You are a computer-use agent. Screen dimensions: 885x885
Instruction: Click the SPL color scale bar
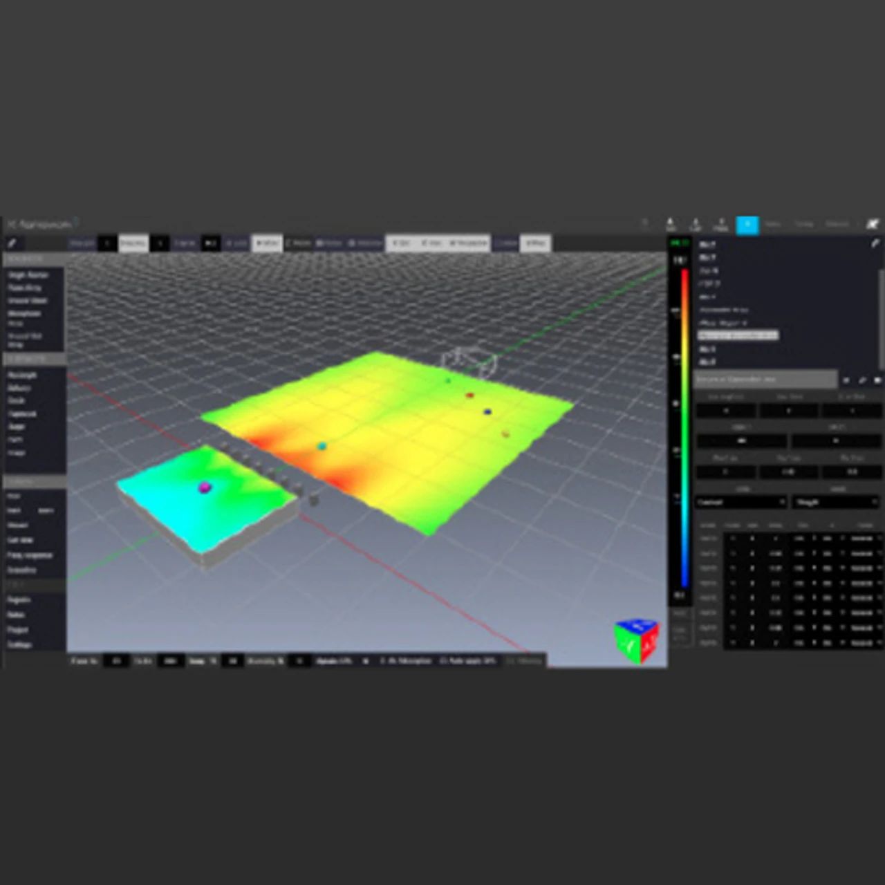(684, 429)
